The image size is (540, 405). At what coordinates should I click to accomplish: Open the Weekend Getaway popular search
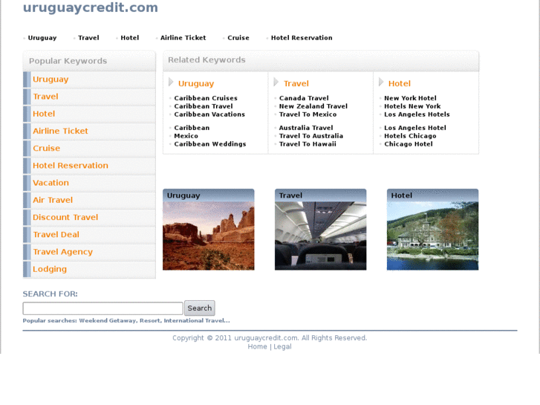click(108, 320)
